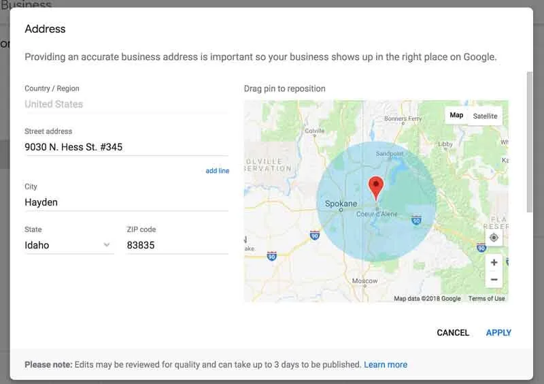Open the map Terms of Use link
Screen dimensions: 544x384
click(486, 298)
